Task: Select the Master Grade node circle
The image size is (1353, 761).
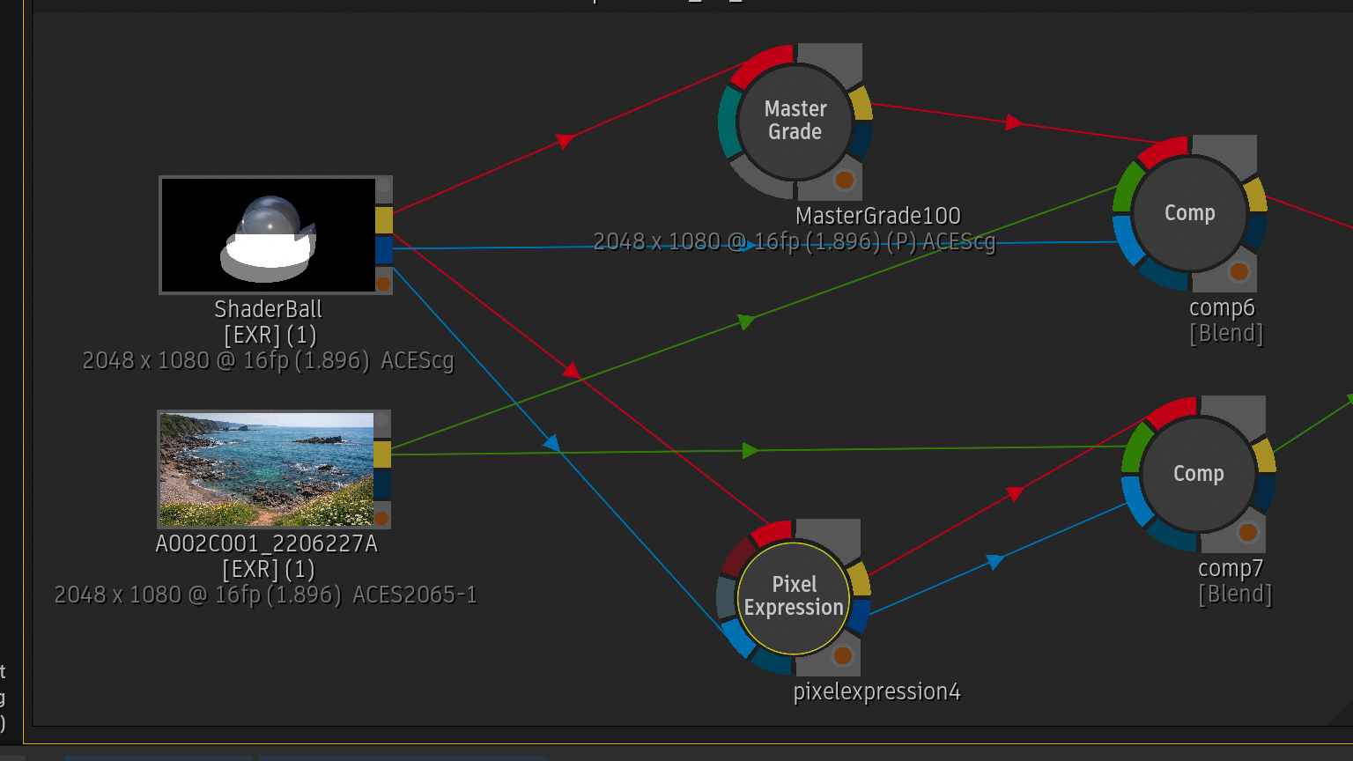Action: [795, 121]
